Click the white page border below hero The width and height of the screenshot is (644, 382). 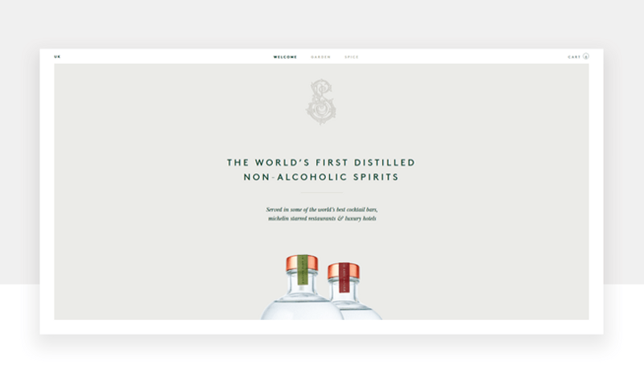(x=321, y=327)
